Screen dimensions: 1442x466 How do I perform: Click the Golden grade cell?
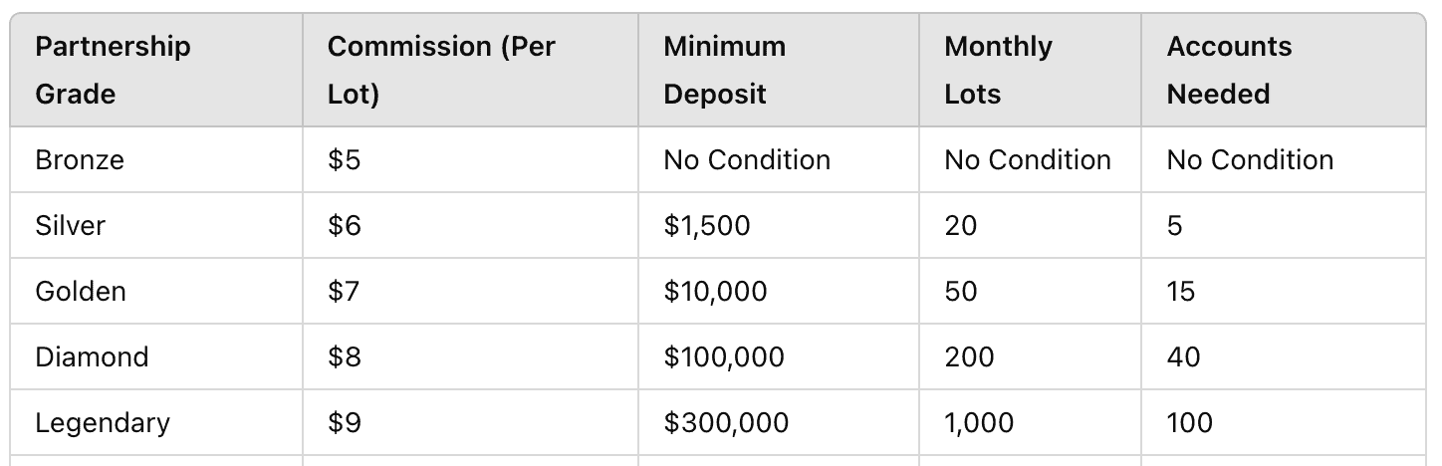(x=81, y=291)
